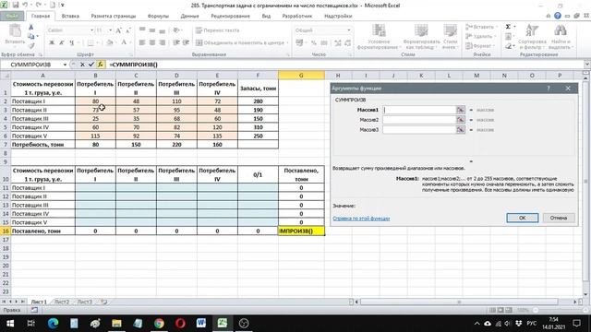Click the Массив2 input field
The width and height of the screenshot is (591, 332).
point(419,120)
